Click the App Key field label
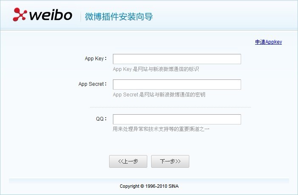 click(95, 59)
